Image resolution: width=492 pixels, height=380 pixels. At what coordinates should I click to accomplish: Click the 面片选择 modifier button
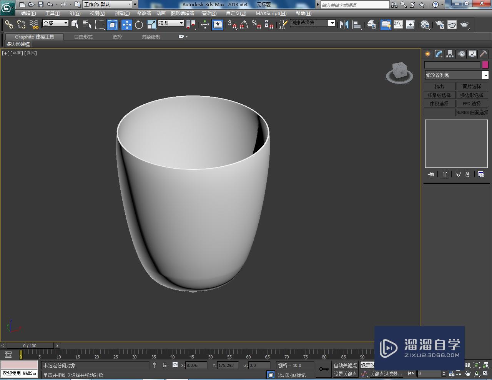[472, 86]
